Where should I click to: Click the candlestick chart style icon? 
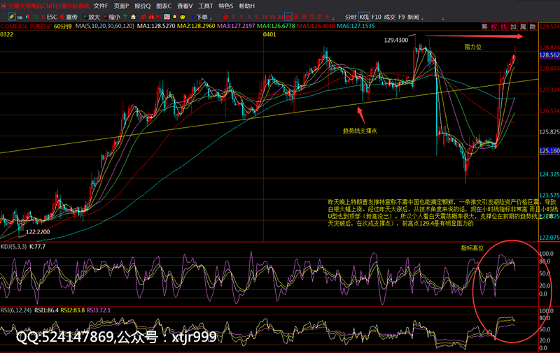[27, 17]
